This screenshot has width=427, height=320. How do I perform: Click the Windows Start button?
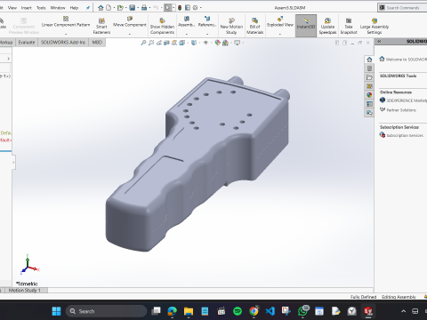[56, 311]
